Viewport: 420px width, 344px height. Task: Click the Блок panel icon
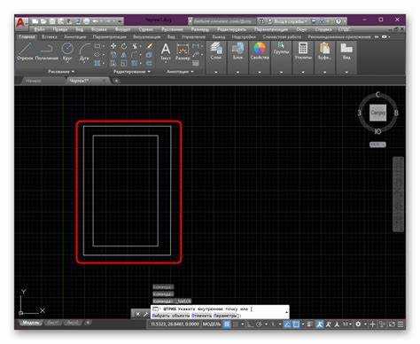pos(237,51)
